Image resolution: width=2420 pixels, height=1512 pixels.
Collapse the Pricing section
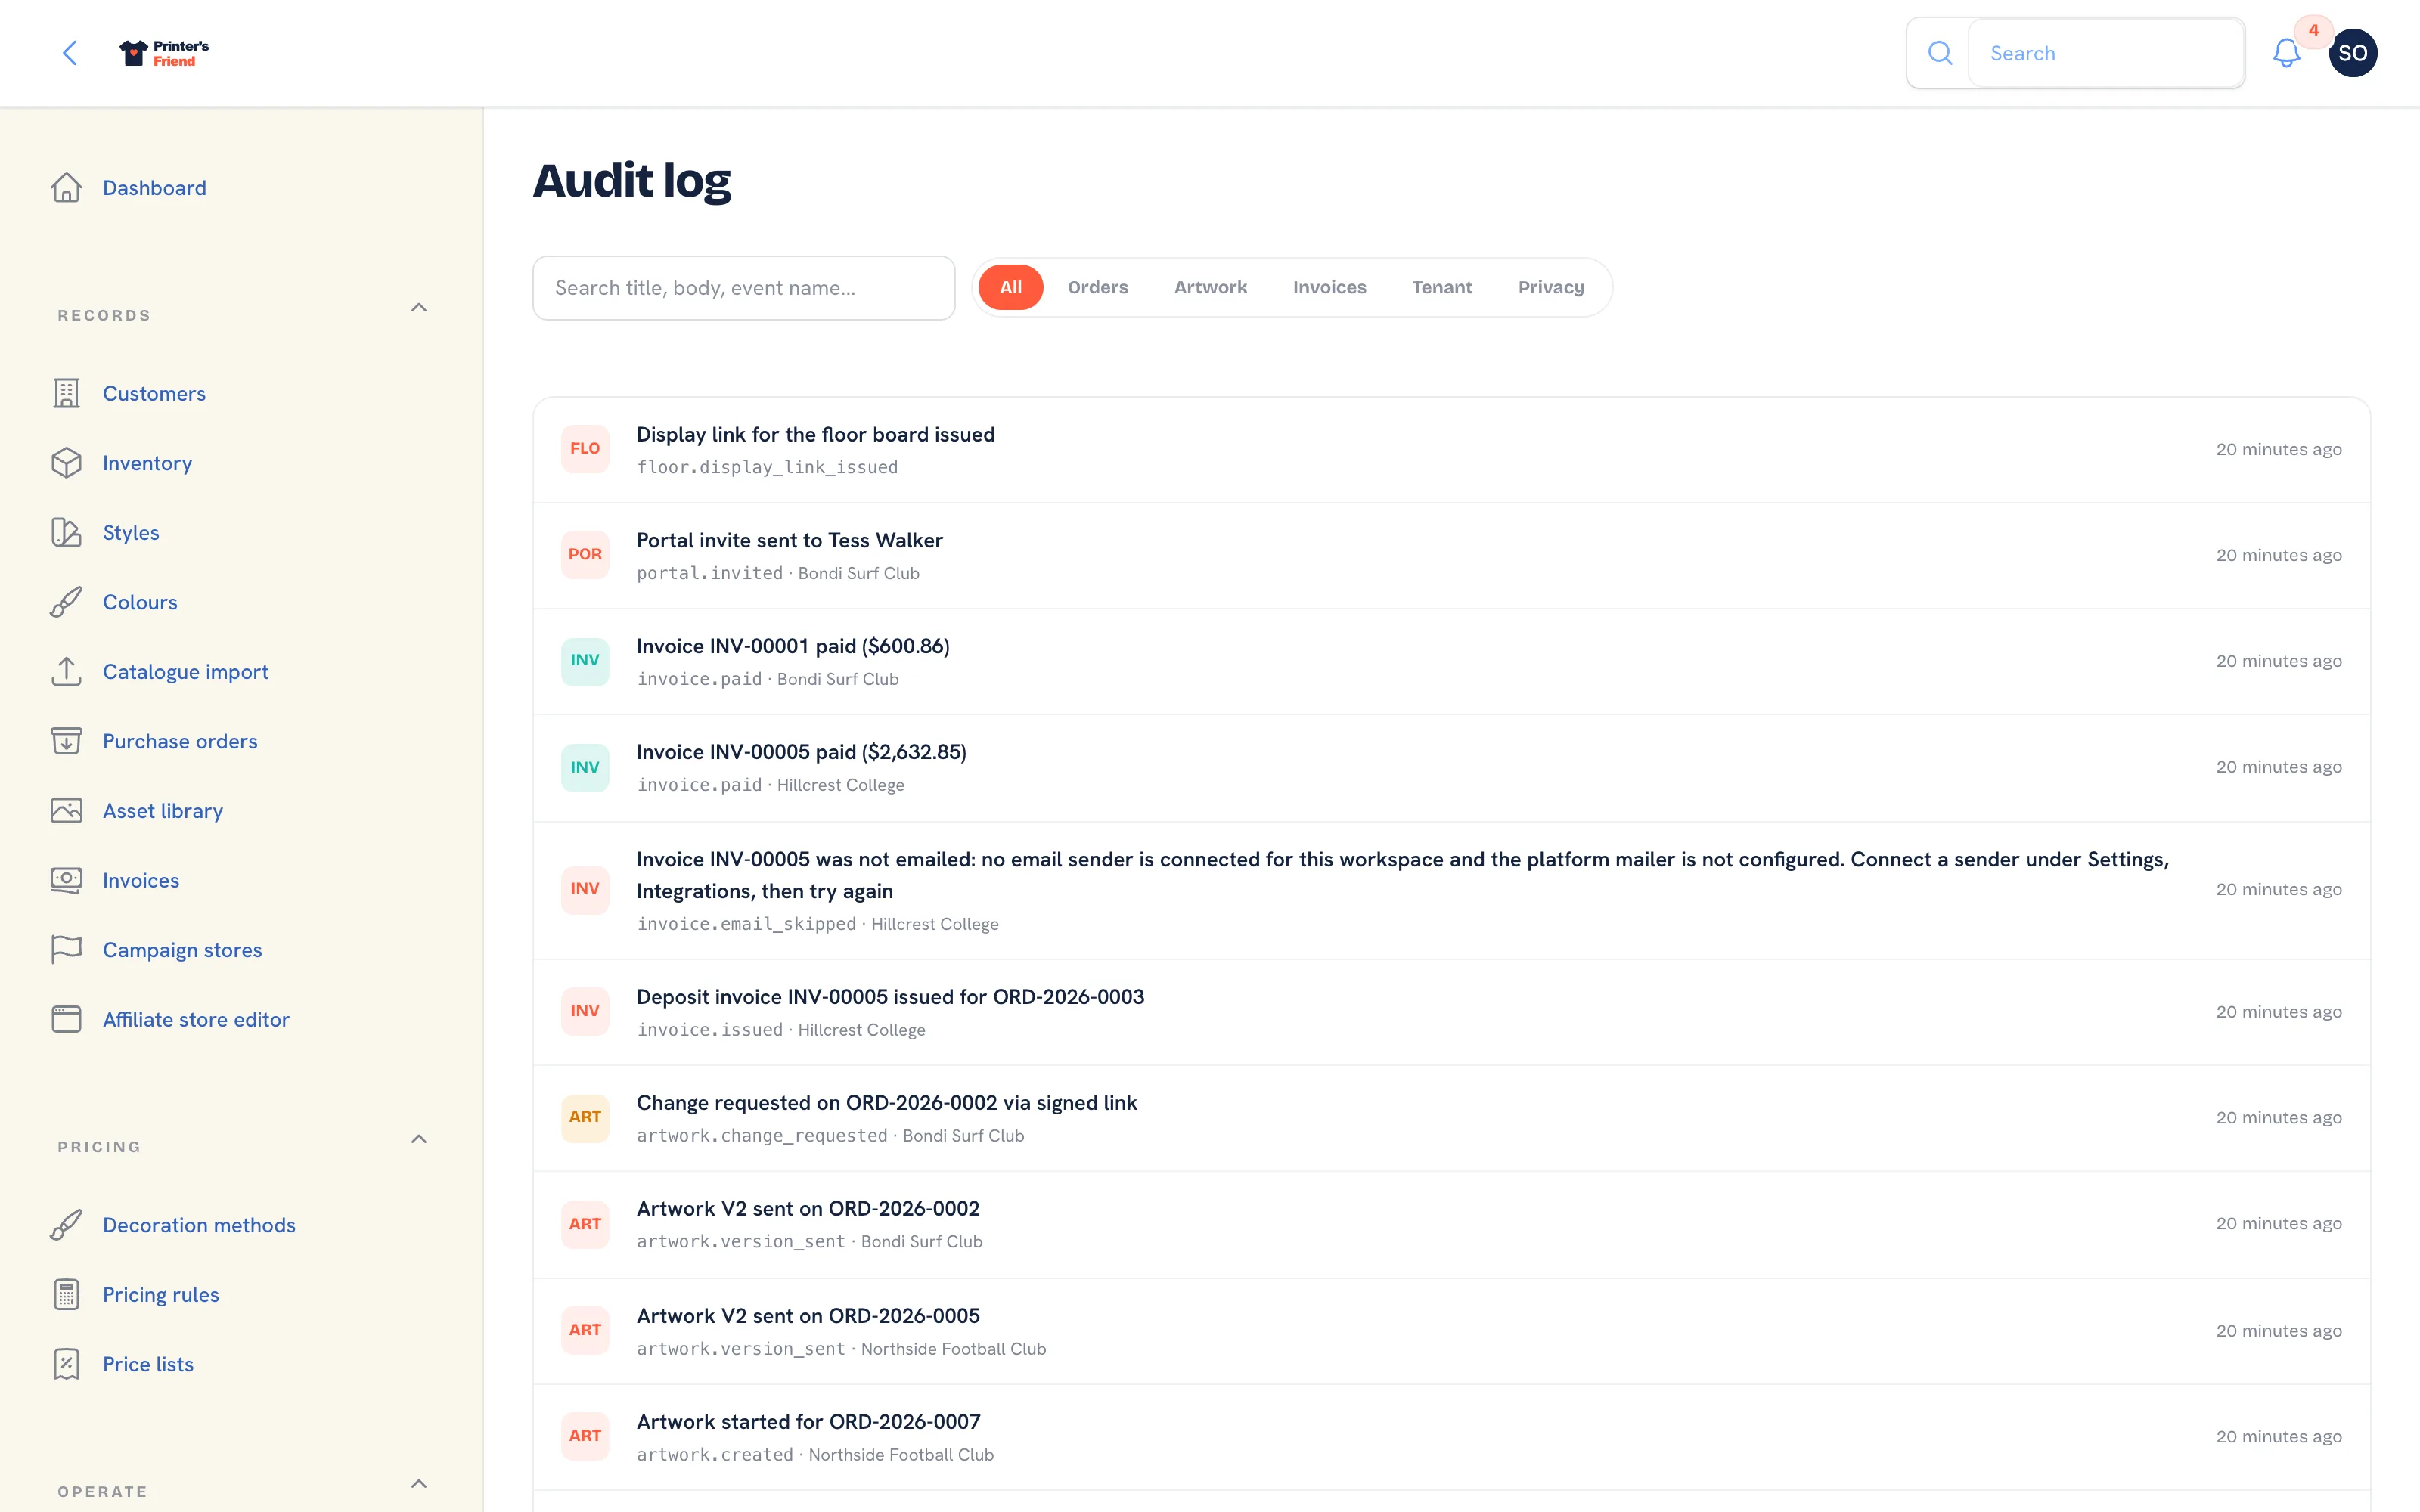419,1139
